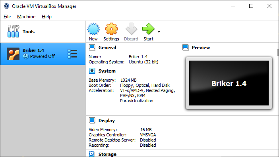Open the General settings heading link
The image size is (279, 157).
(107, 48)
